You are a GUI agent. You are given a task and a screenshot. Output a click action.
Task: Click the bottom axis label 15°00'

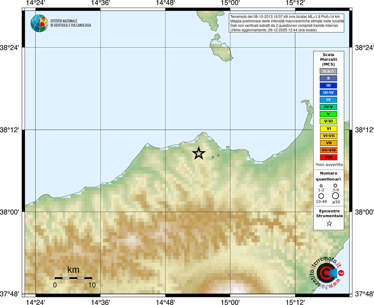point(230,302)
